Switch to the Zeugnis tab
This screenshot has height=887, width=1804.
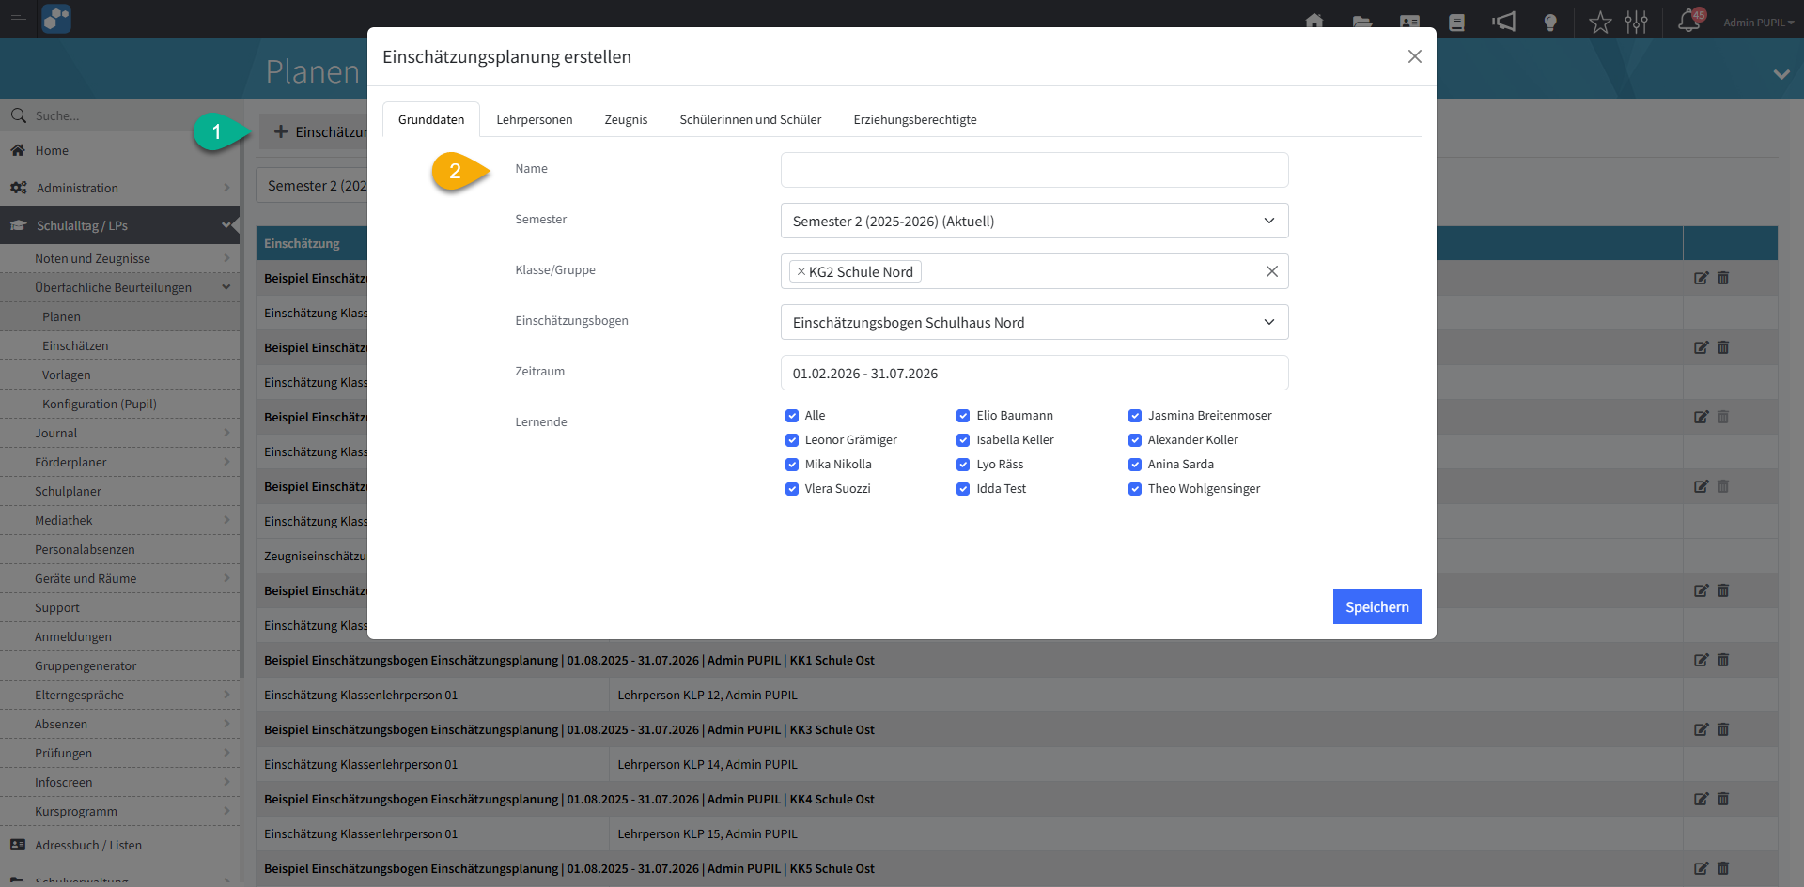pos(627,119)
